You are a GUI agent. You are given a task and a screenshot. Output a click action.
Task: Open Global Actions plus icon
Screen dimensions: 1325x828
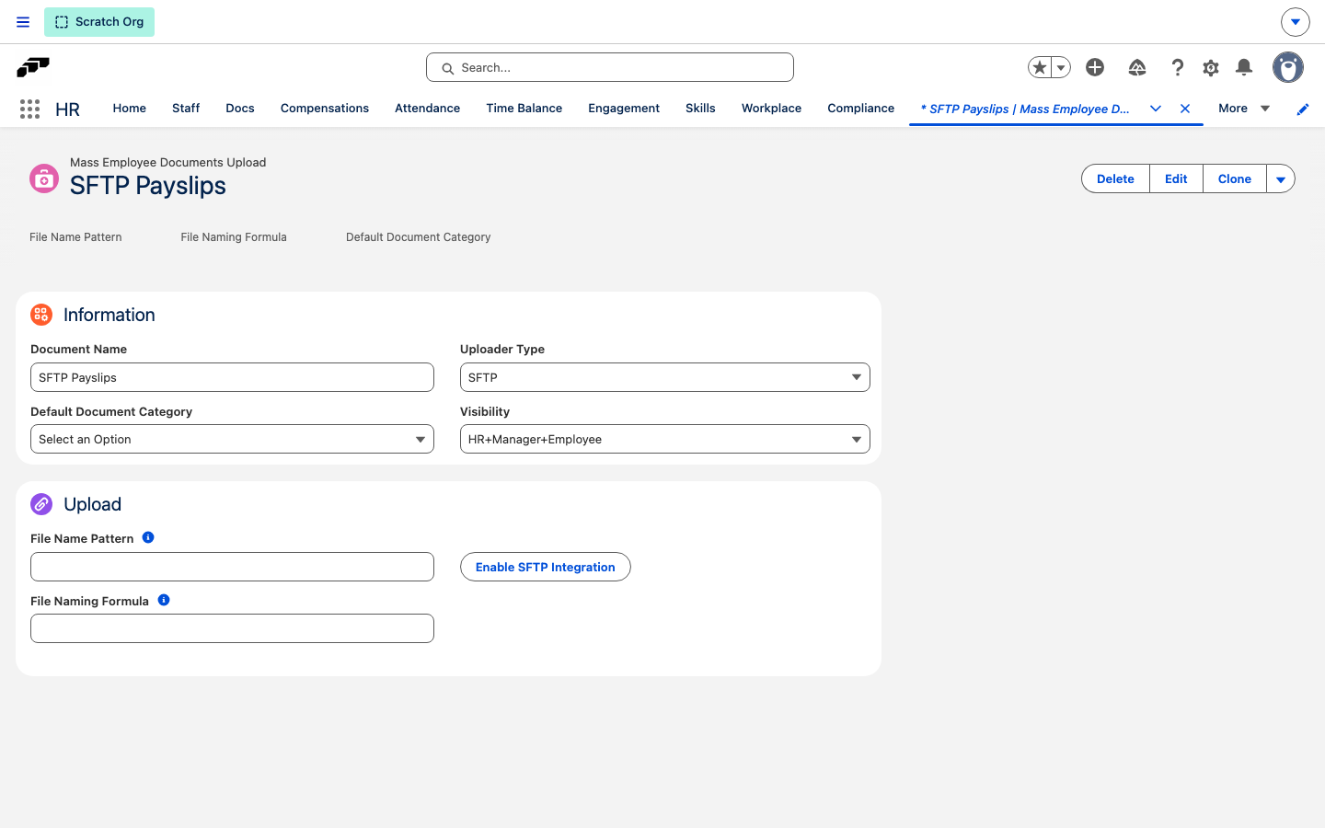pos(1095,67)
